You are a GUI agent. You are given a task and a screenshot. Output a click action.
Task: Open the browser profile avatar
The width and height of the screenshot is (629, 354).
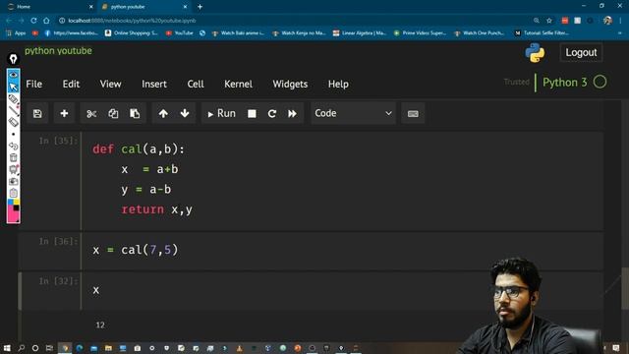pyautogui.click(x=607, y=21)
